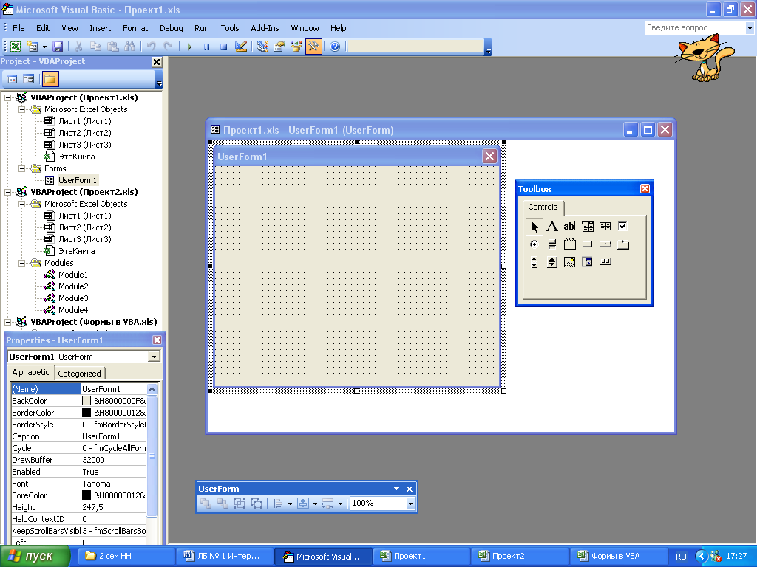Click the Insert UserForm toolbar icon
Image resolution: width=757 pixels, height=567 pixels.
coord(33,47)
